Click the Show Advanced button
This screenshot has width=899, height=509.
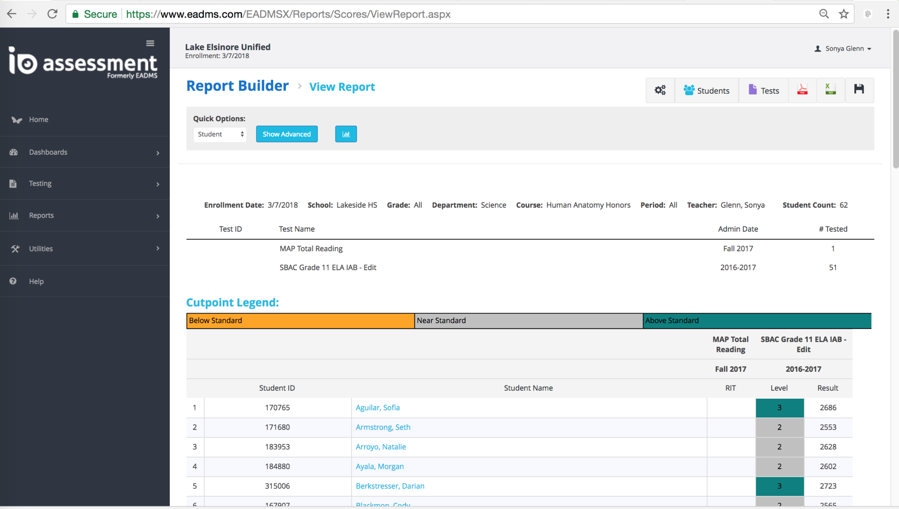pos(287,134)
